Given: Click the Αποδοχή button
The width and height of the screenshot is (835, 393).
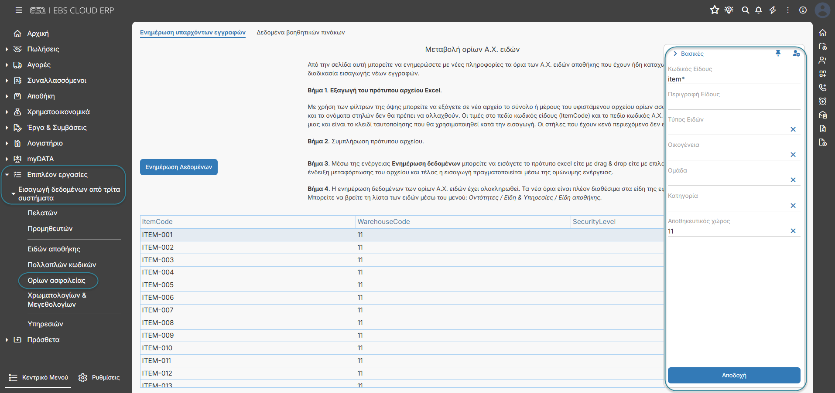Looking at the screenshot, I should click(734, 375).
